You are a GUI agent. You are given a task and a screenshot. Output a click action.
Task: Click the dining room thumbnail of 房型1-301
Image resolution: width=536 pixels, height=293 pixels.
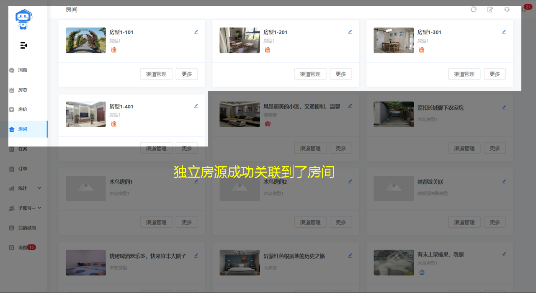(394, 40)
